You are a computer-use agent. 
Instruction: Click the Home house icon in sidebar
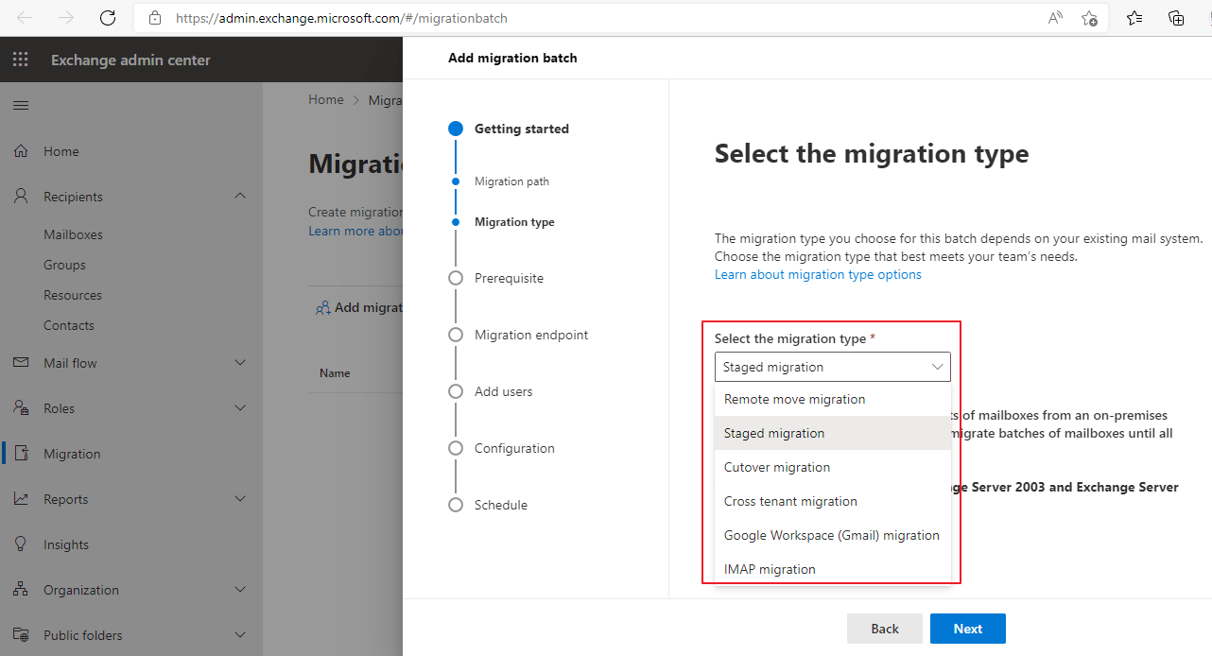click(x=21, y=151)
